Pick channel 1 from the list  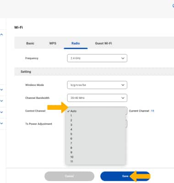click(x=96, y=116)
